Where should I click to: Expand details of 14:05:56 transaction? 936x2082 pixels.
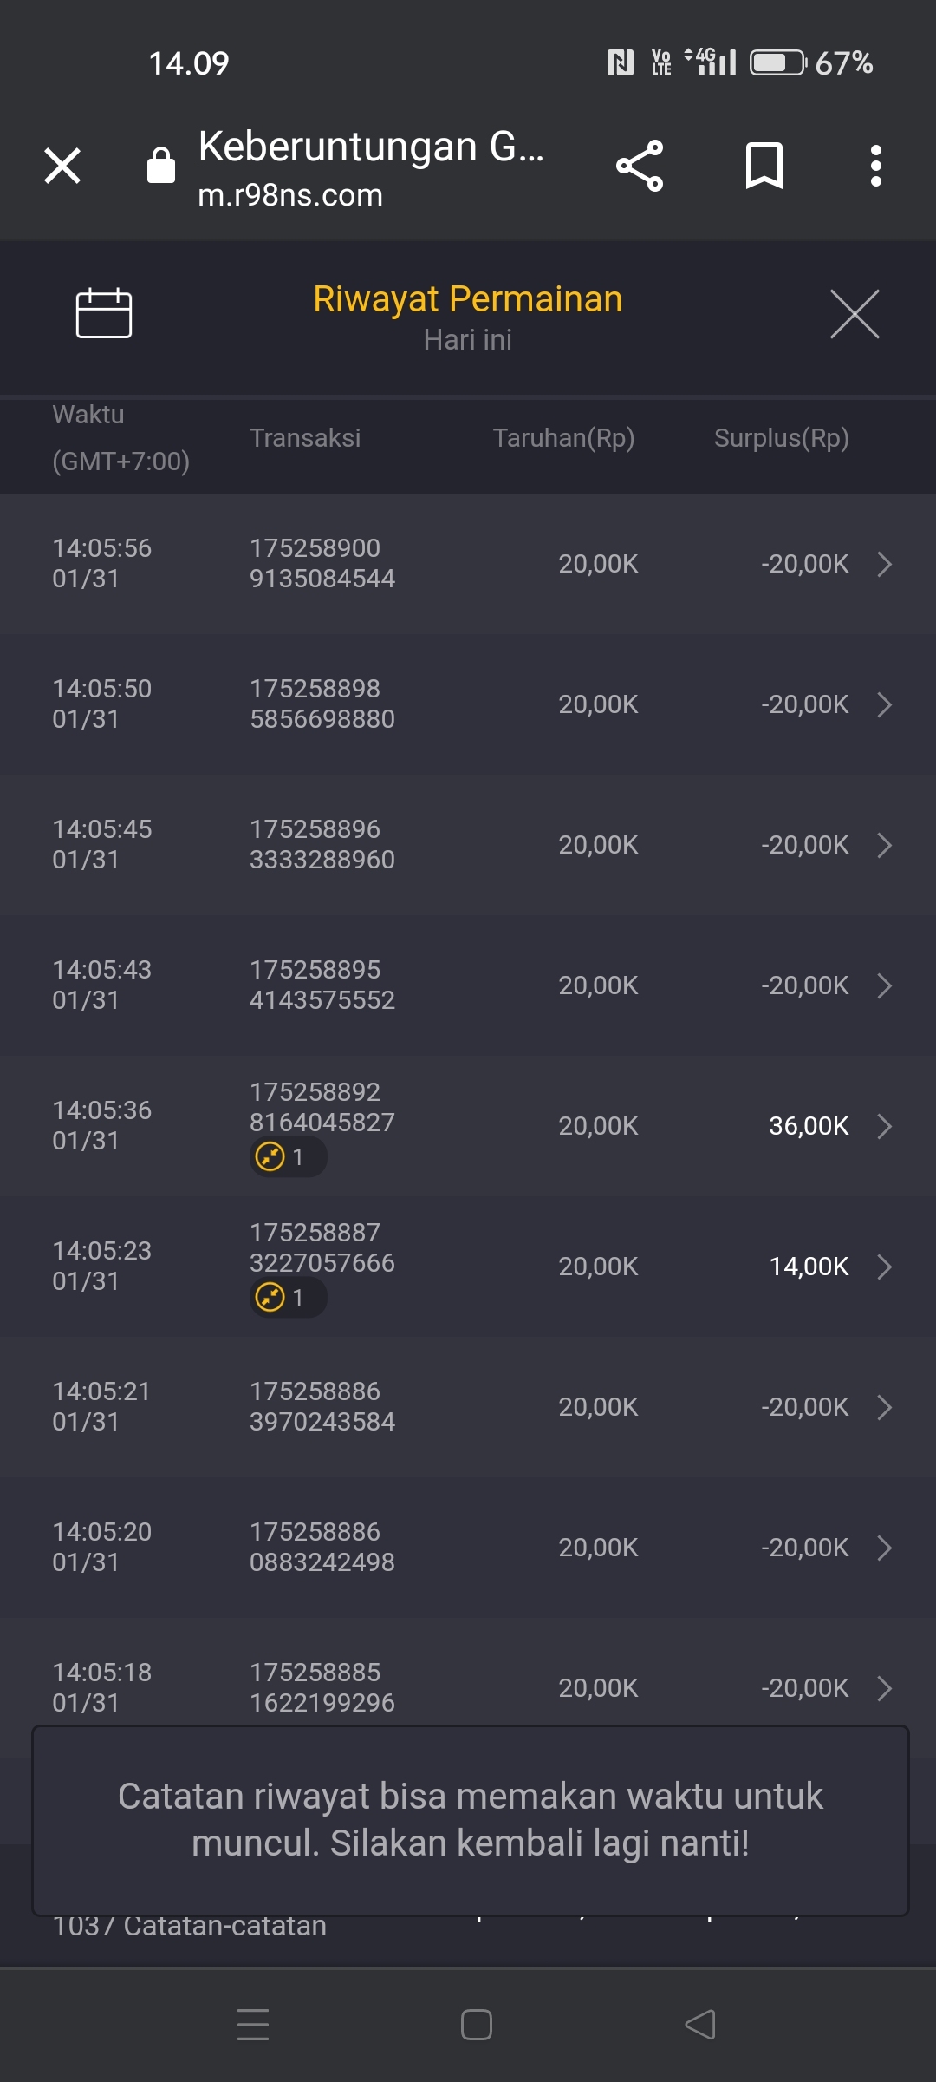[x=884, y=564]
